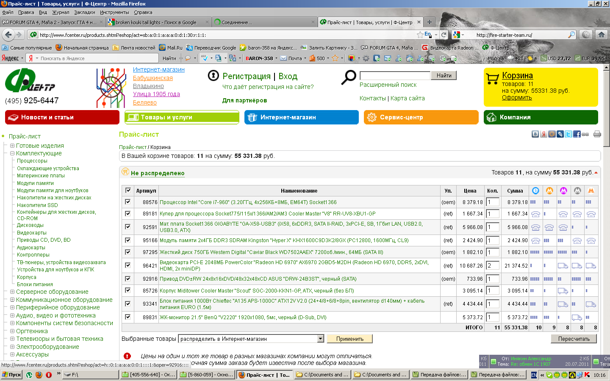
Task: Open the Инструменты menu
Action: (114, 12)
